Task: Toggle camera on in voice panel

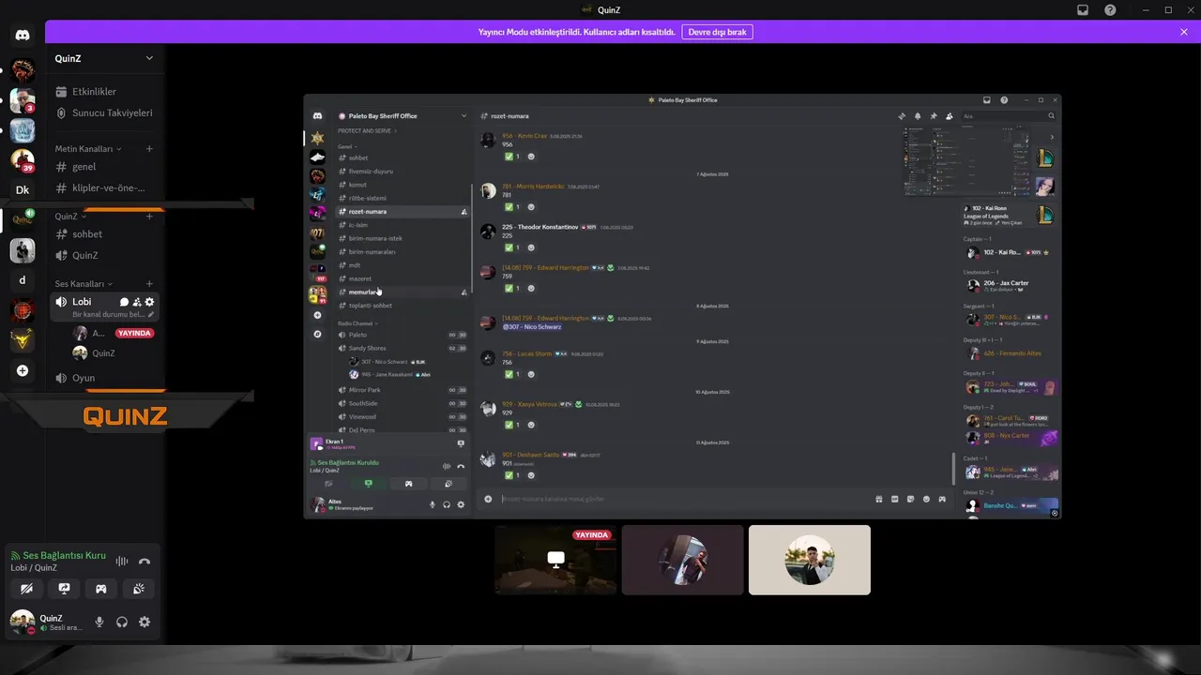Action: click(x=26, y=589)
